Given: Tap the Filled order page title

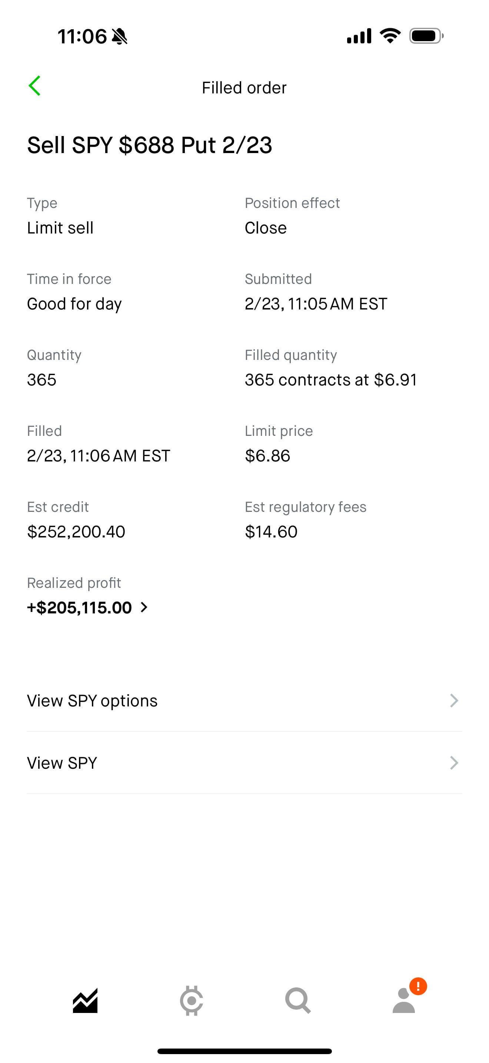Looking at the screenshot, I should point(244,87).
